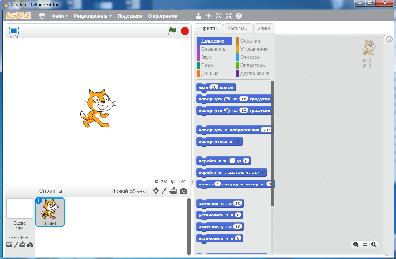Click seconds field in плыть block
396x259 pixels.
[218, 184]
